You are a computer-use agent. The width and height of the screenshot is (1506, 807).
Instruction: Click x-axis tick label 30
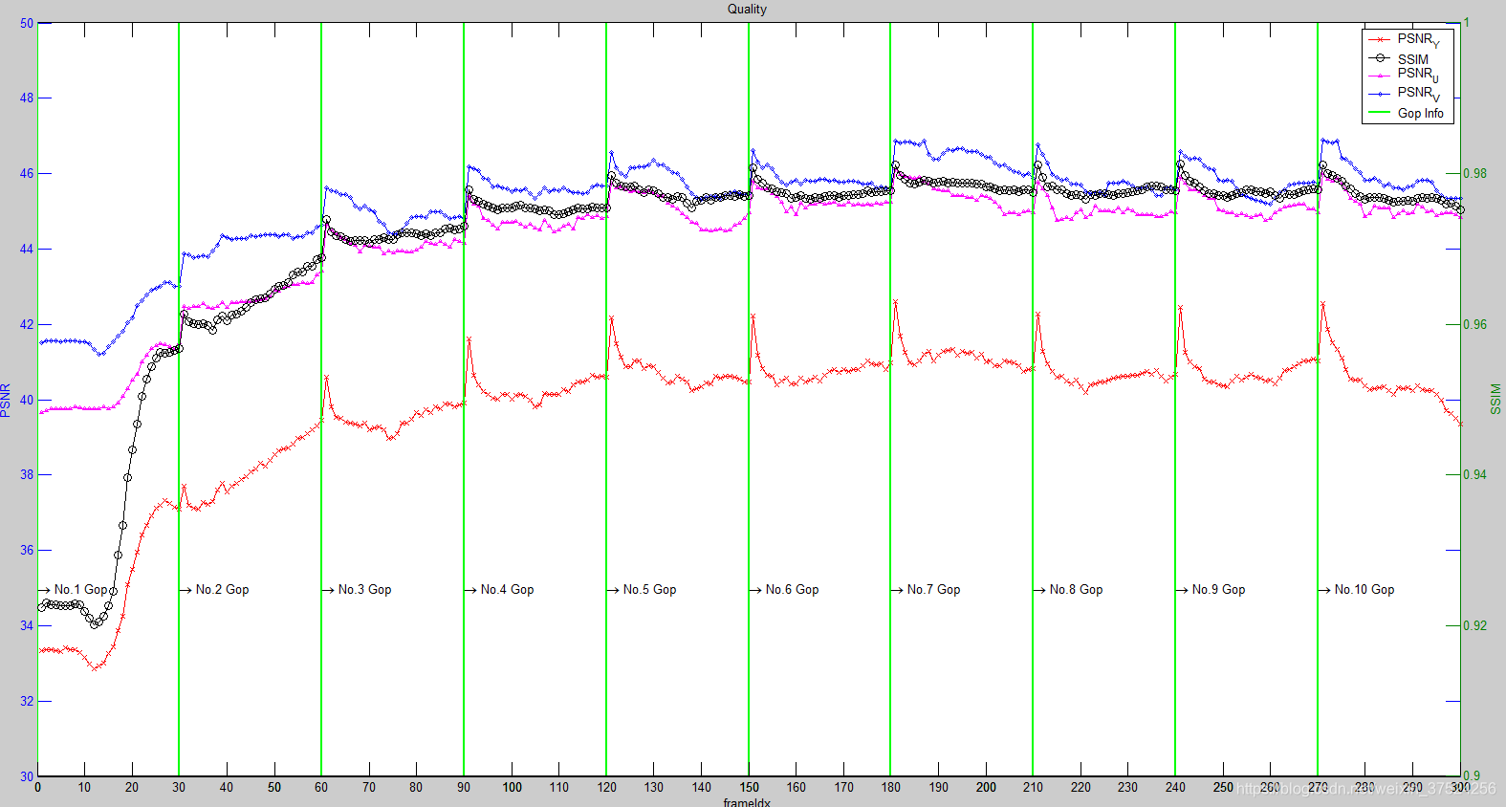pos(179,787)
